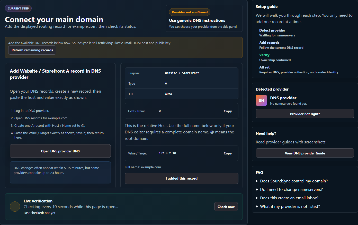Image resolution: width=358 pixels, height=225 pixels.
Task: Copy the Host / Name value
Action: pyautogui.click(x=228, y=111)
